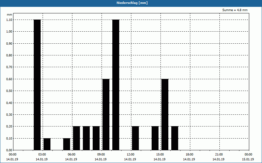Screen dimensions: 262x163
Task: Click the 1,10 mm bar between 09:00 and 12:00
Action: [x=116, y=85]
